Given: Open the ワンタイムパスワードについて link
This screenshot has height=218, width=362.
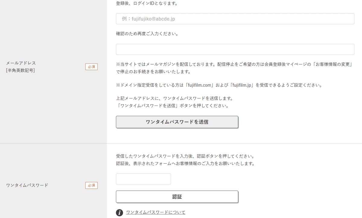Looking at the screenshot, I should pos(156,212).
